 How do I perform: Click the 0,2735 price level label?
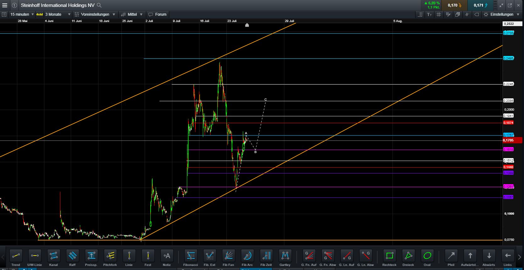(x=508, y=33)
